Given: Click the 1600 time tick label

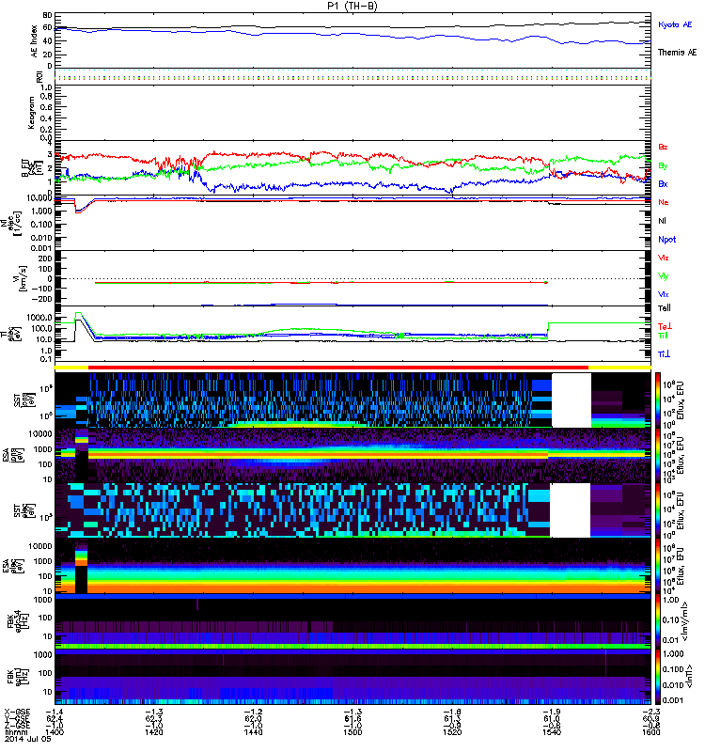Looking at the screenshot, I should coord(651,732).
